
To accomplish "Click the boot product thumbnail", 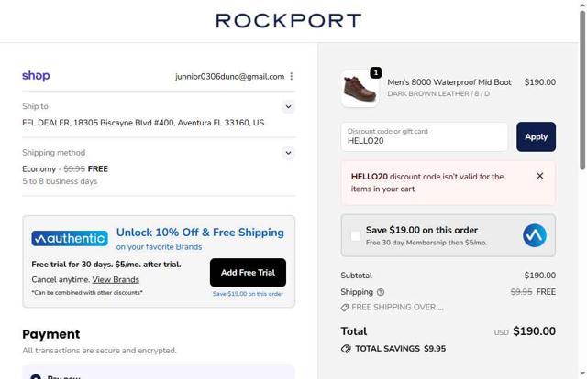I will 360,89.
